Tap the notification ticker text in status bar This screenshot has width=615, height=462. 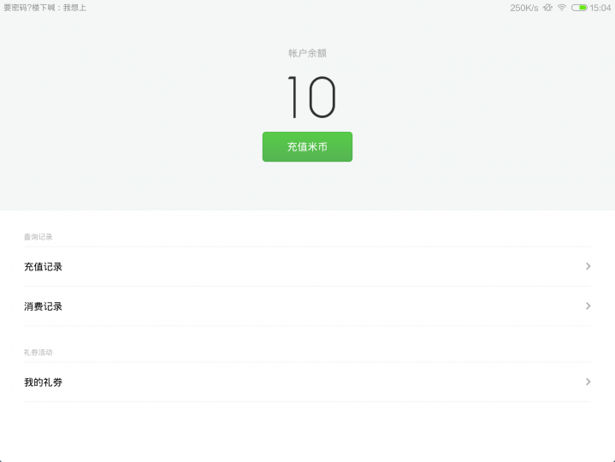point(44,8)
